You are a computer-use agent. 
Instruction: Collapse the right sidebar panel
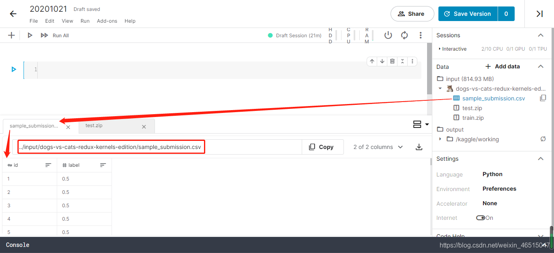[x=539, y=14]
